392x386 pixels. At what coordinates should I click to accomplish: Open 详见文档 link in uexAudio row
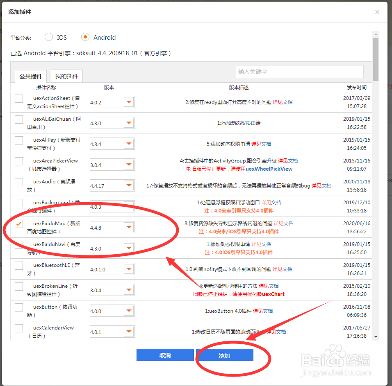pyautogui.click(x=321, y=186)
